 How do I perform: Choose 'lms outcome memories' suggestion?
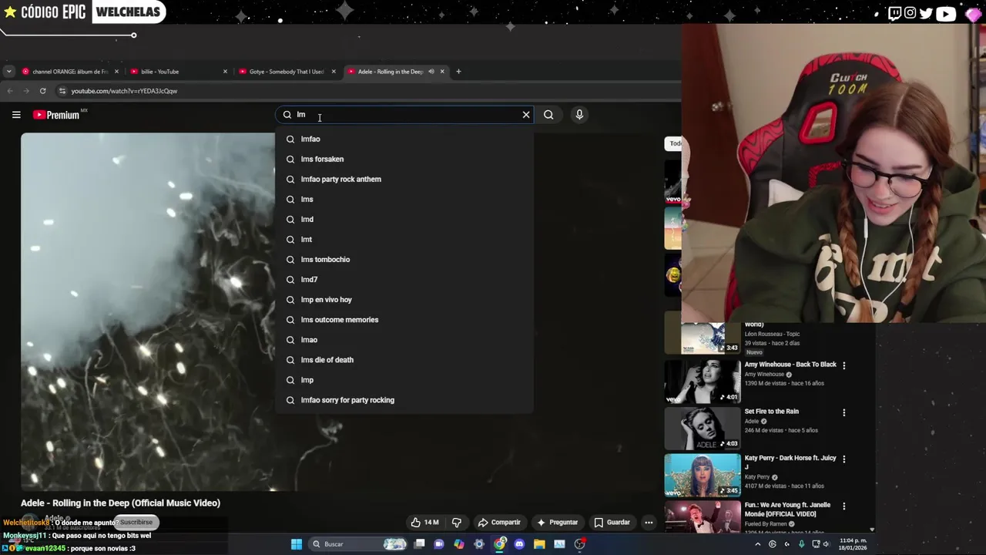coord(404,319)
